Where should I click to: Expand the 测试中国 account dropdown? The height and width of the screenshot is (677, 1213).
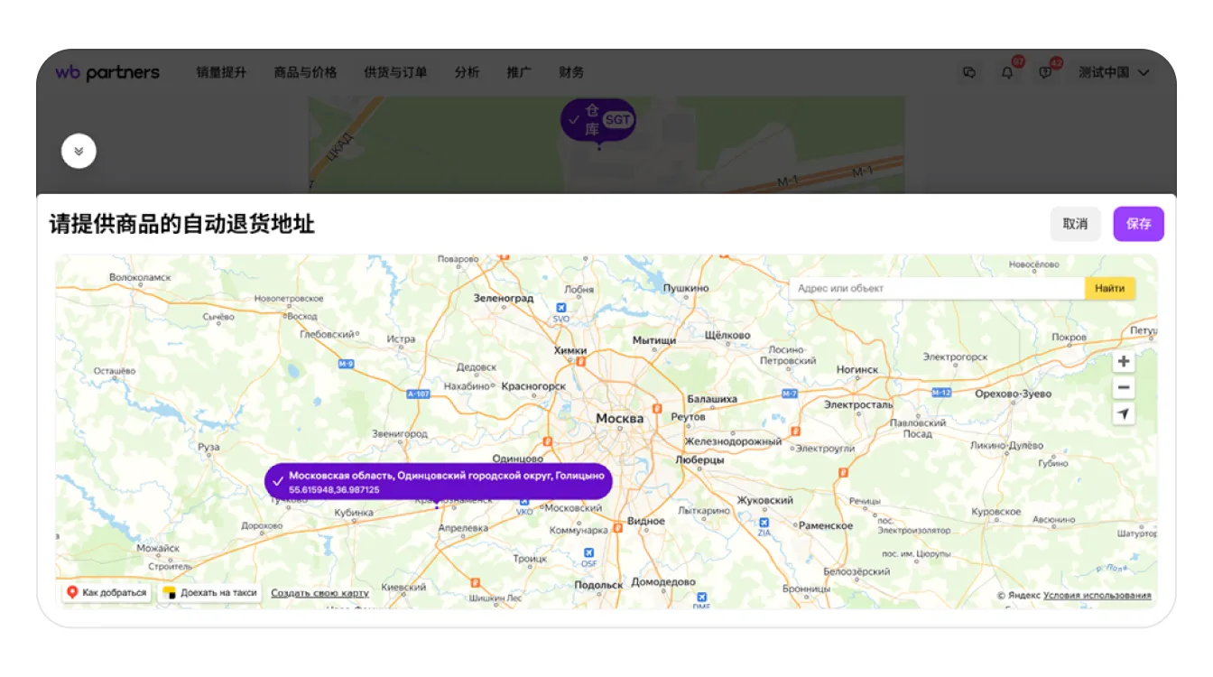pos(1115,73)
